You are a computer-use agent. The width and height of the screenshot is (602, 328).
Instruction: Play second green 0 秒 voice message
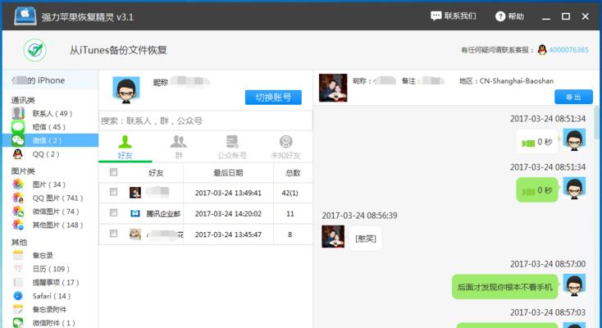pos(536,190)
